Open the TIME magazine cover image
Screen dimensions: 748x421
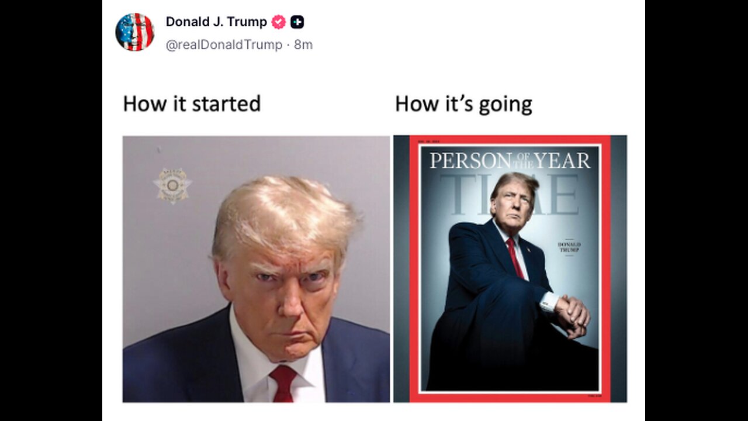[x=510, y=269]
